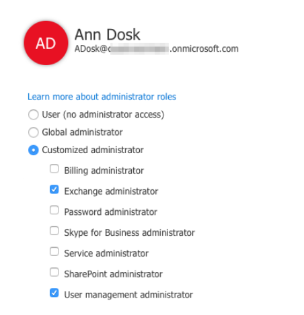
Task: Open Learn more about administrator roles link
Action: (102, 97)
